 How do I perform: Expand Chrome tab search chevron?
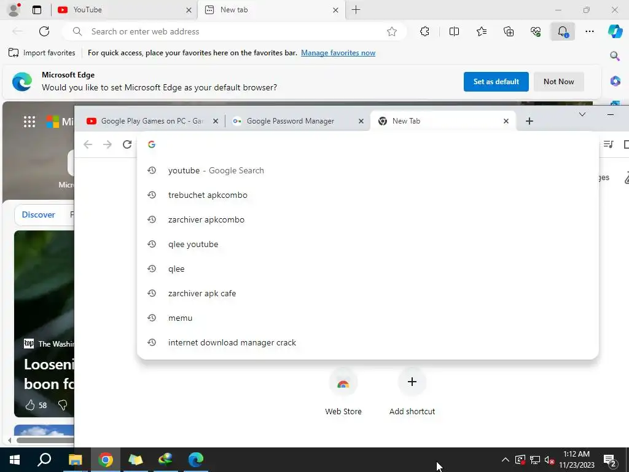pos(582,115)
